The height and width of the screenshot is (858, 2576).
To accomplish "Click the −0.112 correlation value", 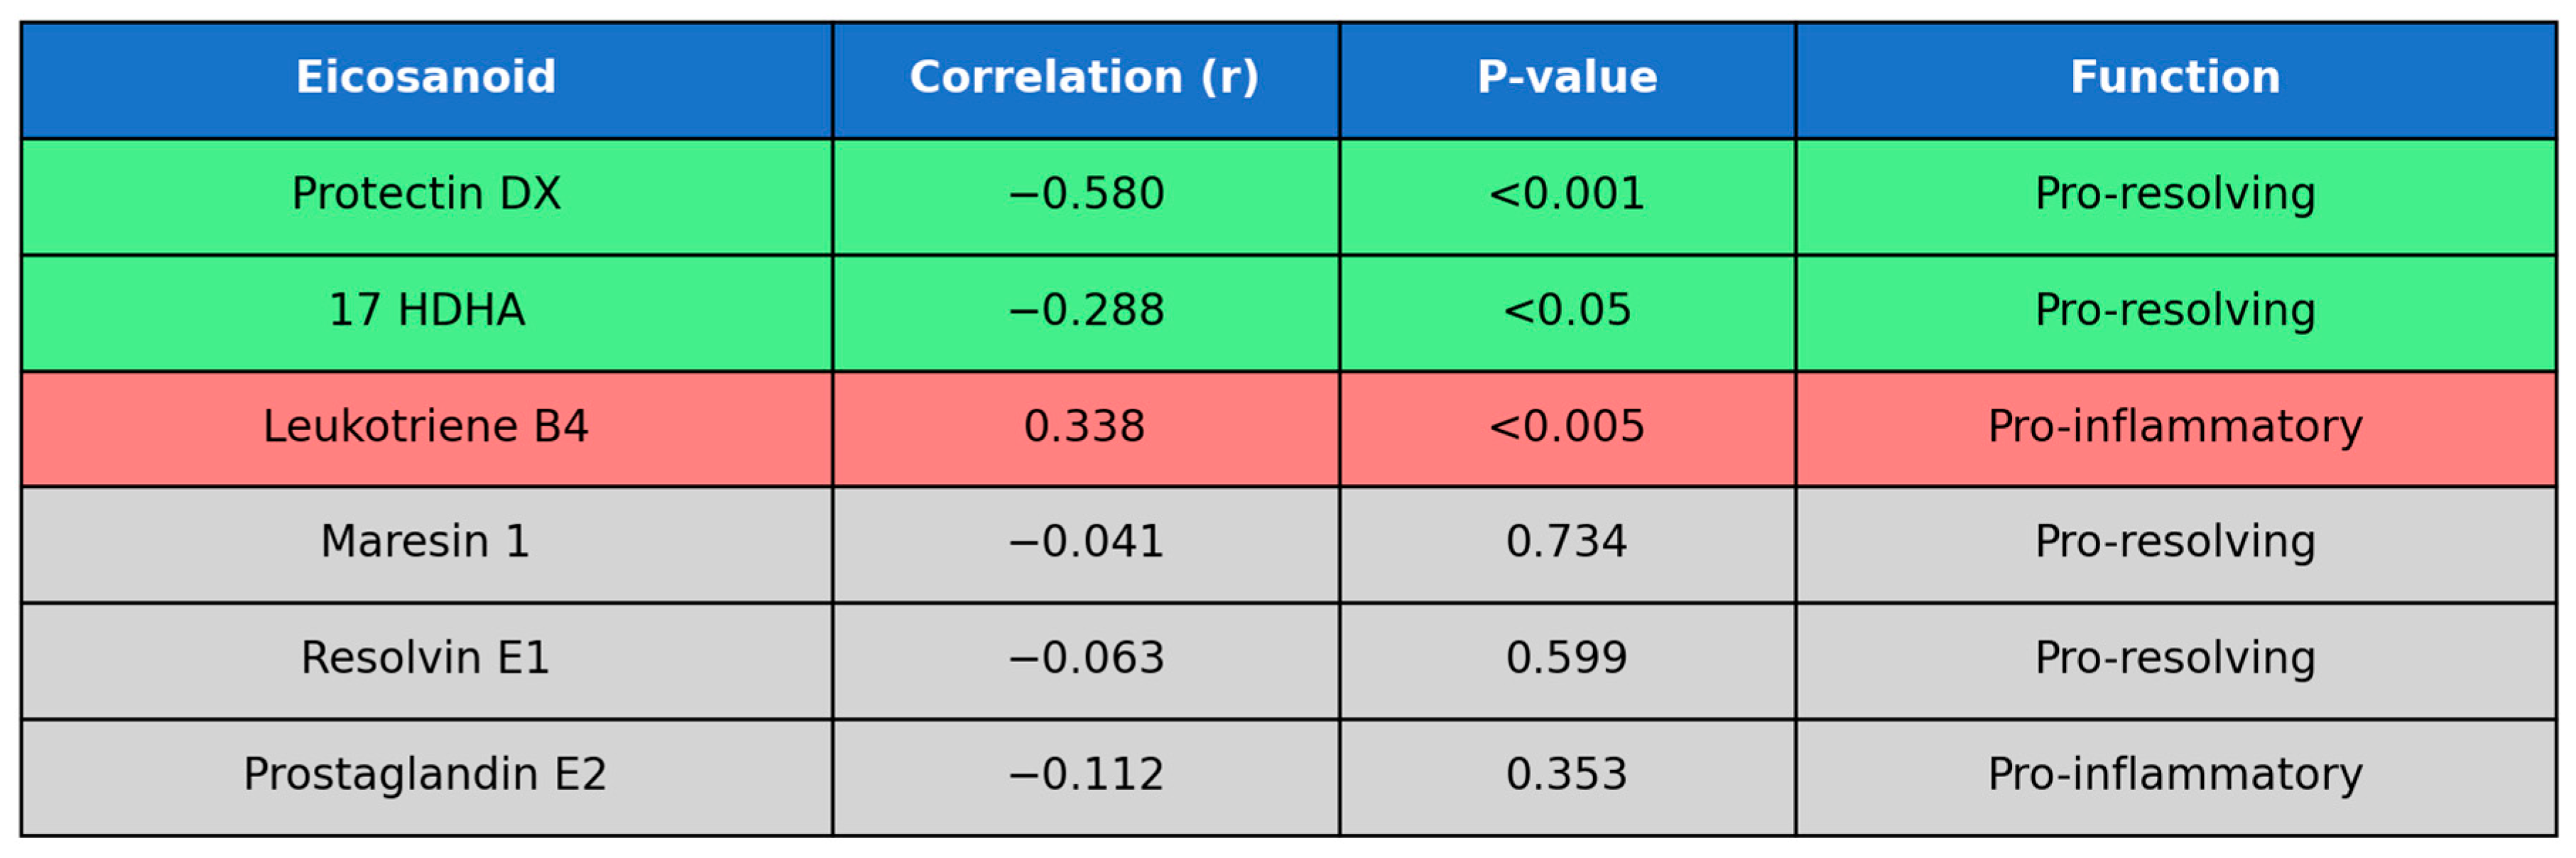I will [x=1085, y=775].
